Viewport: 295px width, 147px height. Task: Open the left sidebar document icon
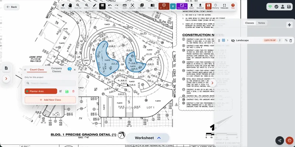click(6, 68)
